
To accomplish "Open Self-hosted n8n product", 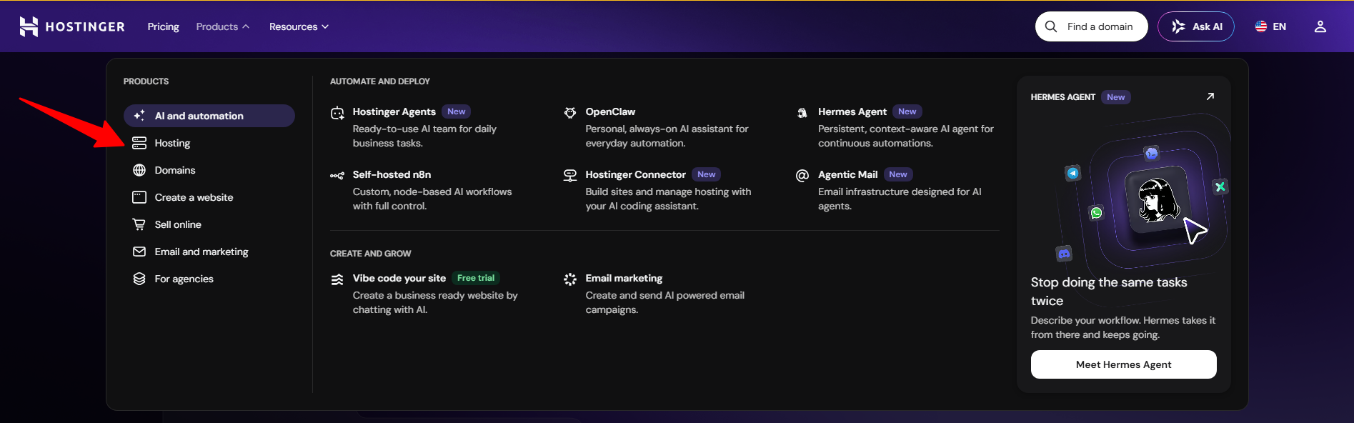I will point(392,174).
